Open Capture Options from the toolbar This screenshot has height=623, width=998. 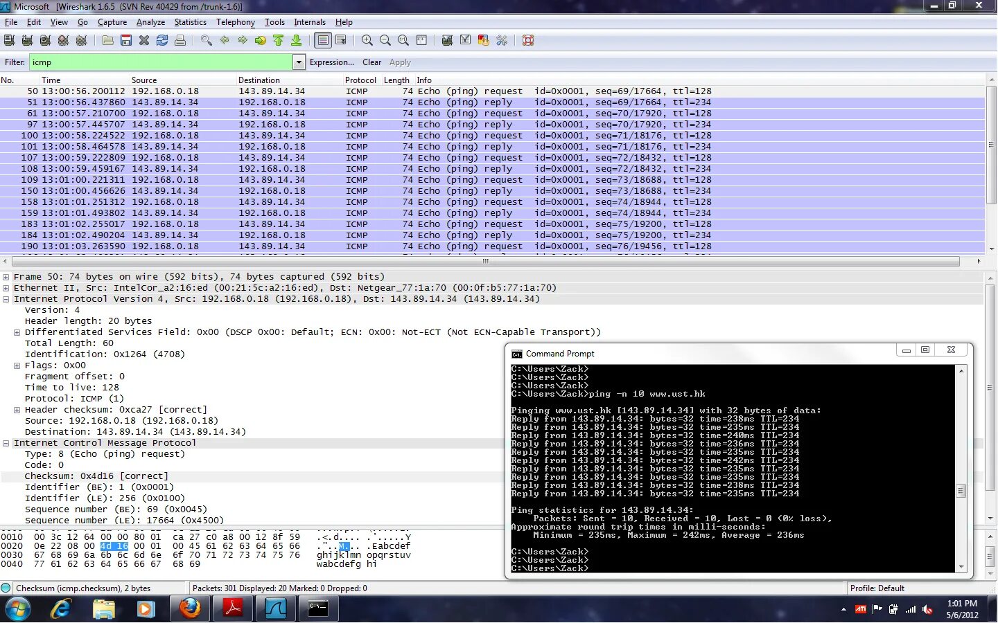pyautogui.click(x=27, y=40)
